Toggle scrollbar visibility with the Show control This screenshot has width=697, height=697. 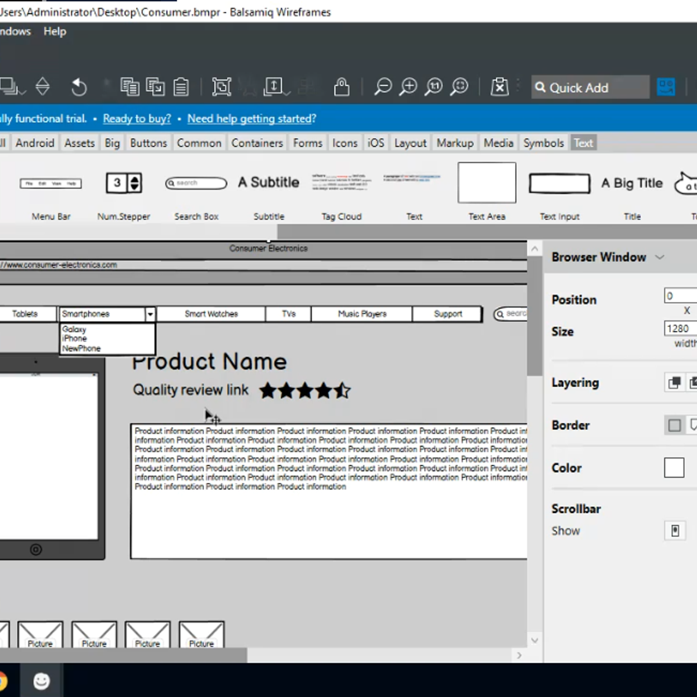[674, 530]
